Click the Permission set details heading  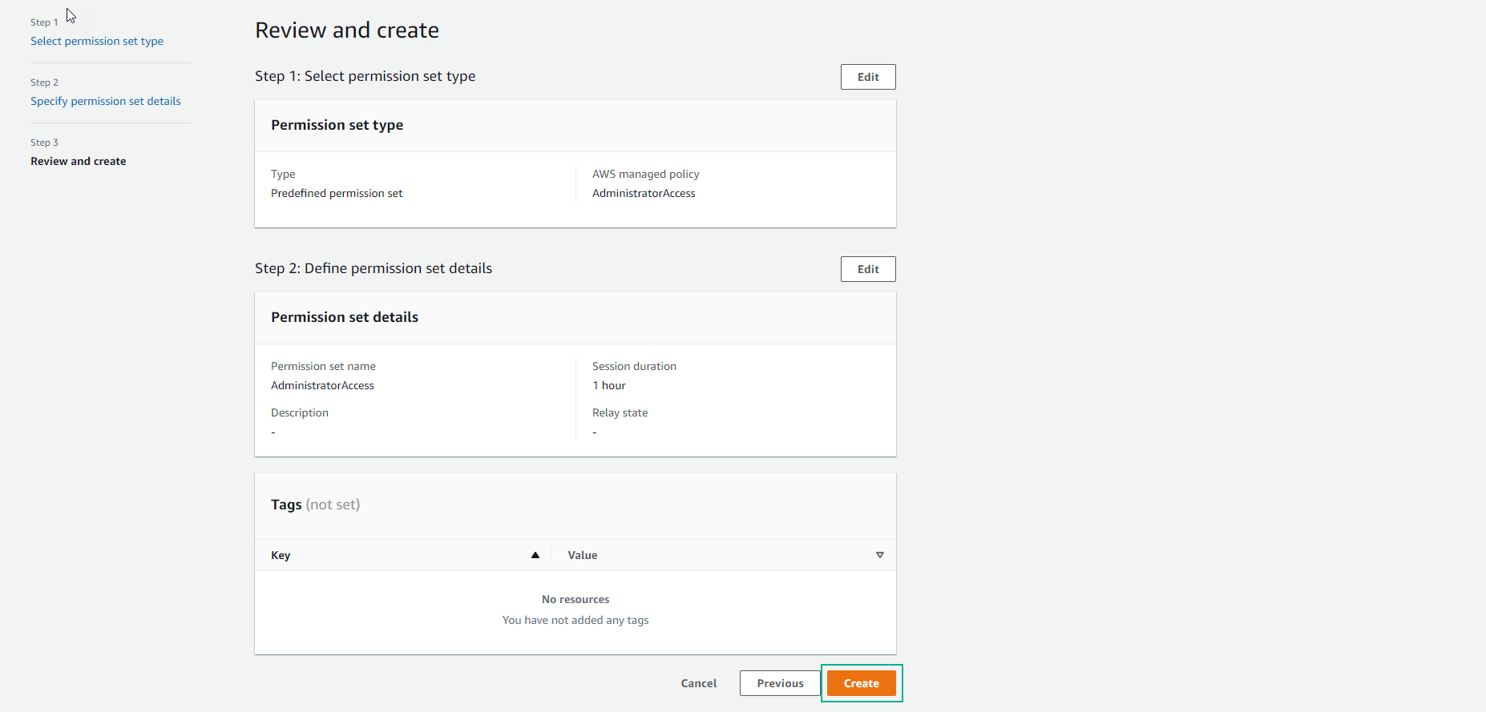pos(345,317)
